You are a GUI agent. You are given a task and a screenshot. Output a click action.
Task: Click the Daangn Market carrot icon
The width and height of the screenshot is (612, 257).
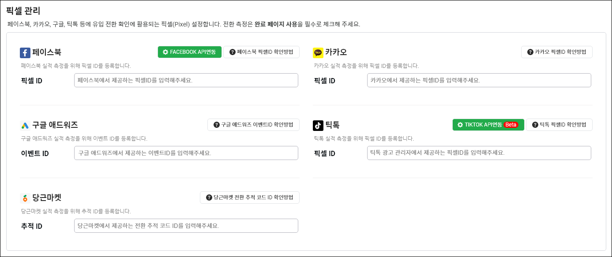(x=25, y=198)
